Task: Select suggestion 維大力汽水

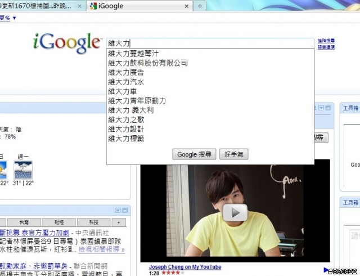Action: [x=210, y=82]
